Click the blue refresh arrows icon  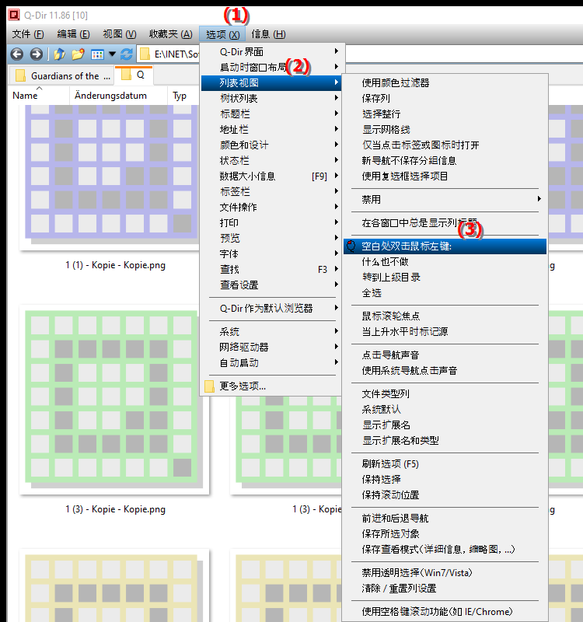127,54
